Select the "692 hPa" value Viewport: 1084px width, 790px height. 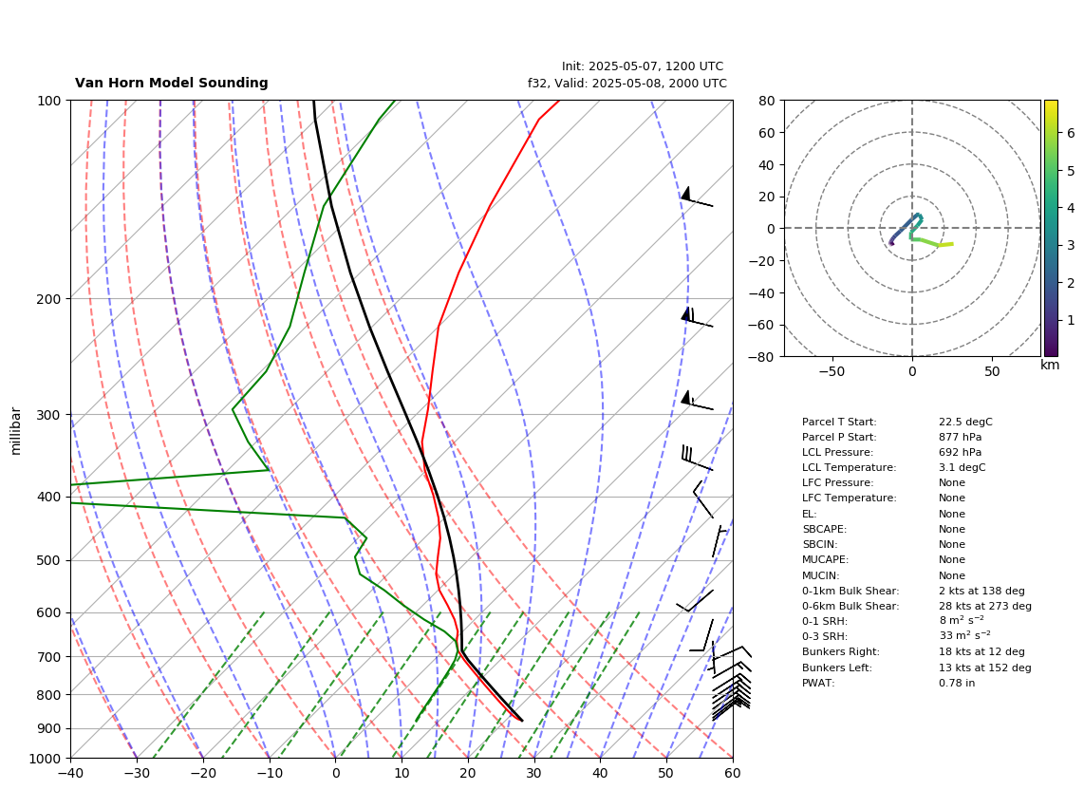[961, 452]
